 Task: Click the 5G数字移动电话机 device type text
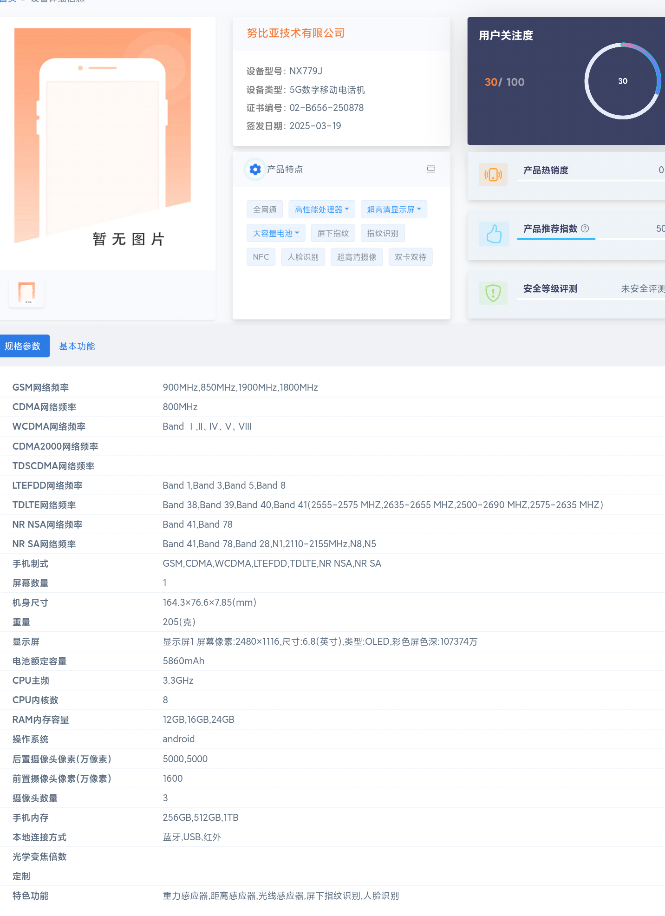coord(327,90)
